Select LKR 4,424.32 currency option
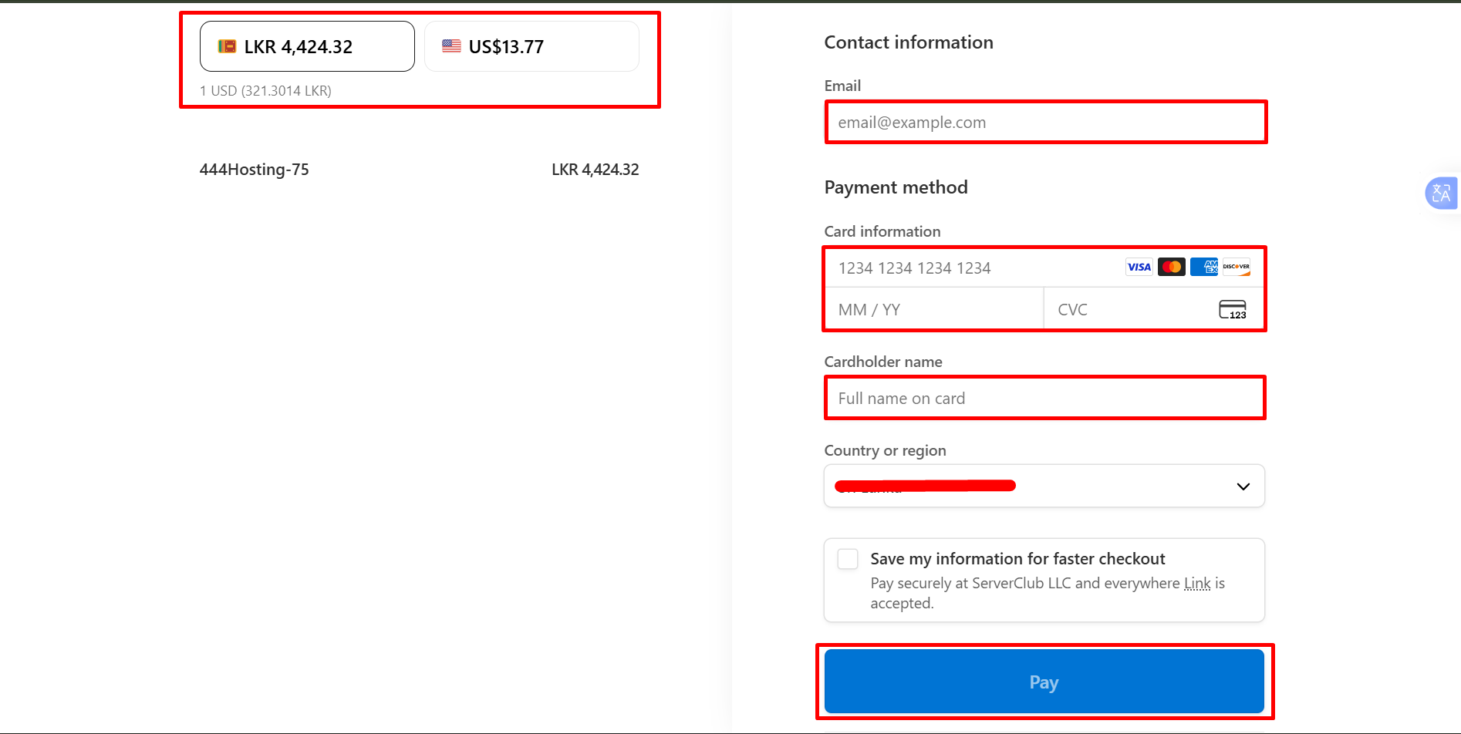Viewport: 1461px width, 734px height. [x=307, y=46]
